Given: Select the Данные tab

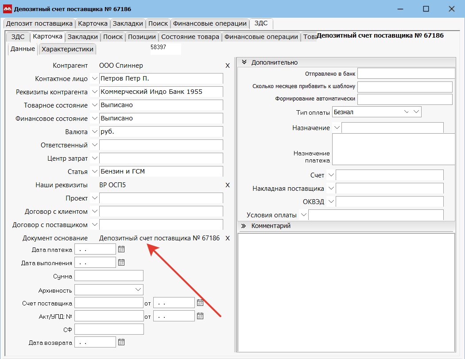Looking at the screenshot, I should tap(23, 49).
